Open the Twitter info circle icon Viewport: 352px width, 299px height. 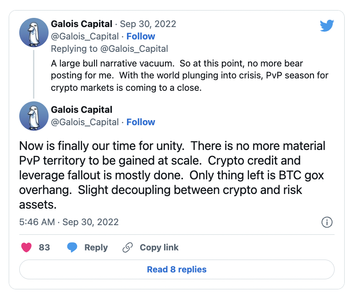click(x=327, y=222)
